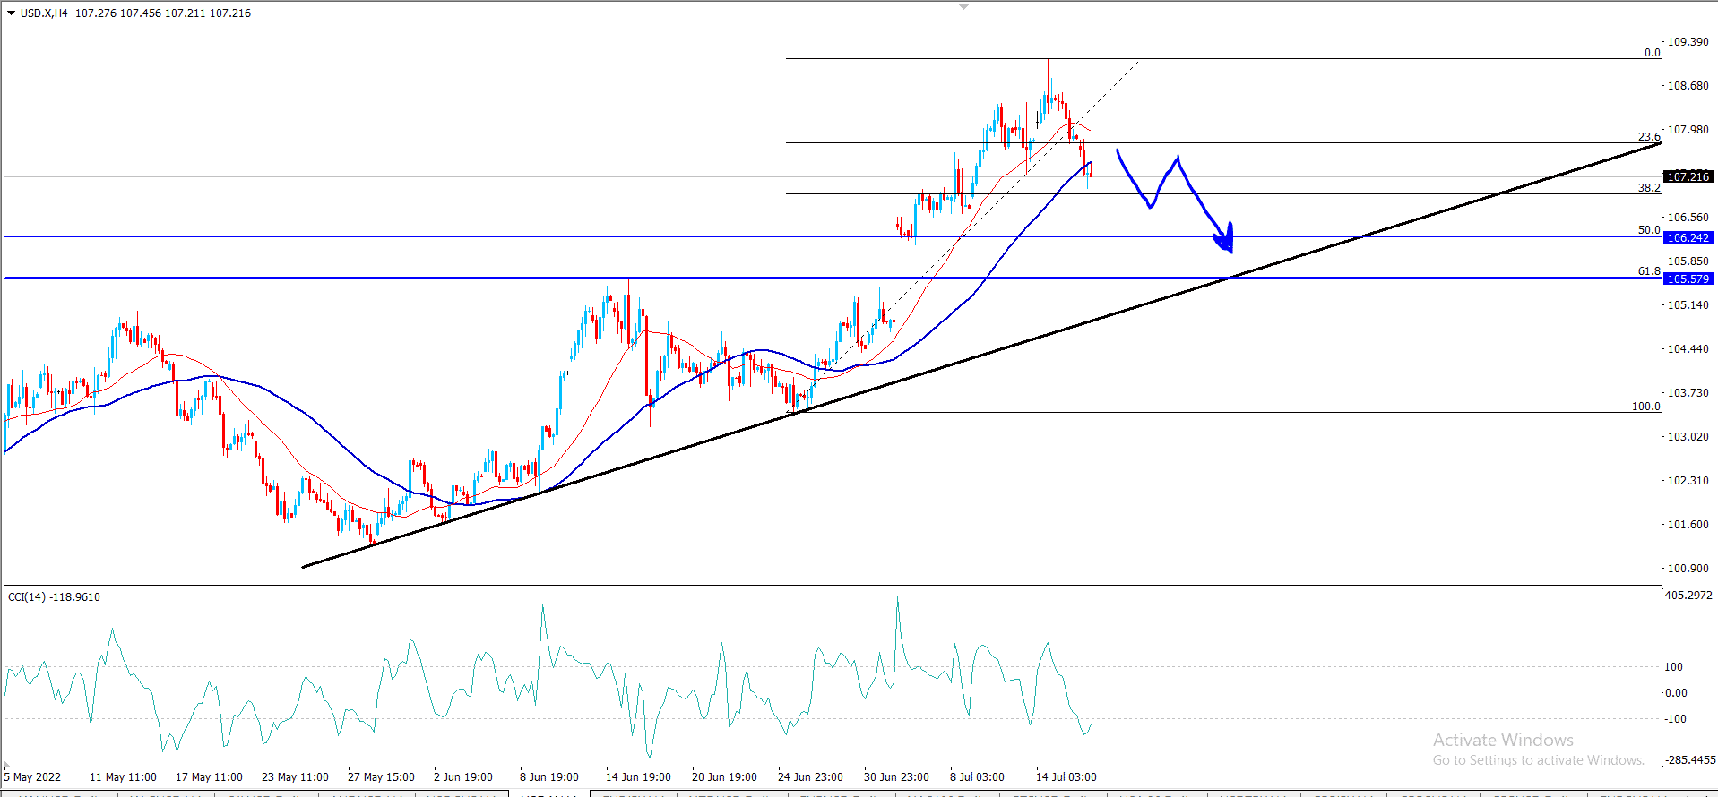Select the Fibonacci 100.0 level label
Image resolution: width=1718 pixels, height=797 pixels.
(1645, 407)
